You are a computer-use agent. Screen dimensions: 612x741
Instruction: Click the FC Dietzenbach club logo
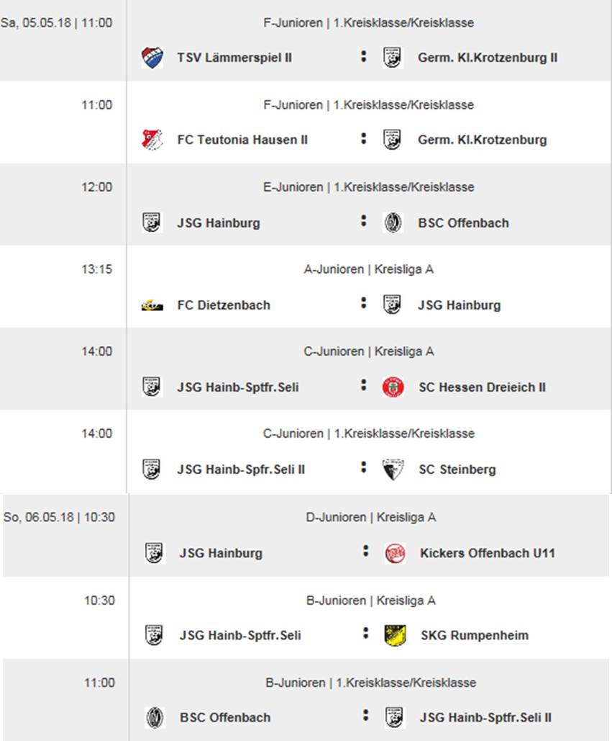[x=152, y=306]
